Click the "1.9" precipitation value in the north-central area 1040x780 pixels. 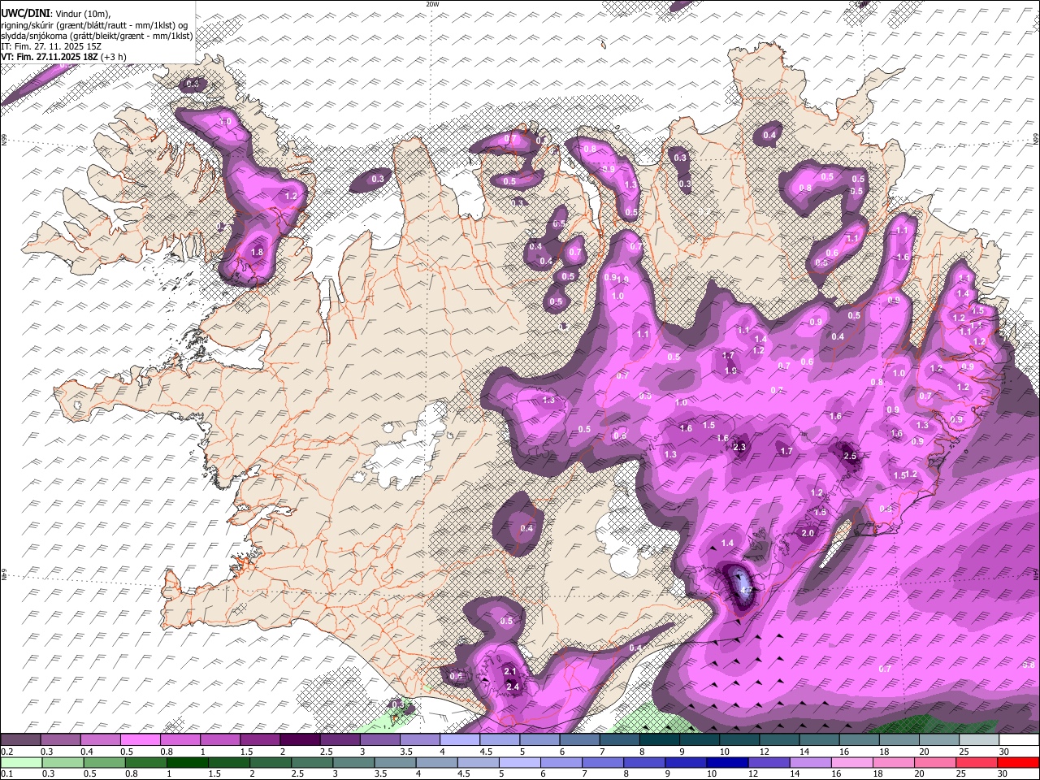(x=730, y=371)
